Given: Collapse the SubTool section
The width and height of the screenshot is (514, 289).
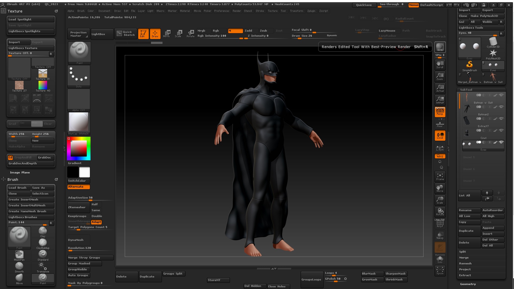Looking at the screenshot, I should (466, 90).
